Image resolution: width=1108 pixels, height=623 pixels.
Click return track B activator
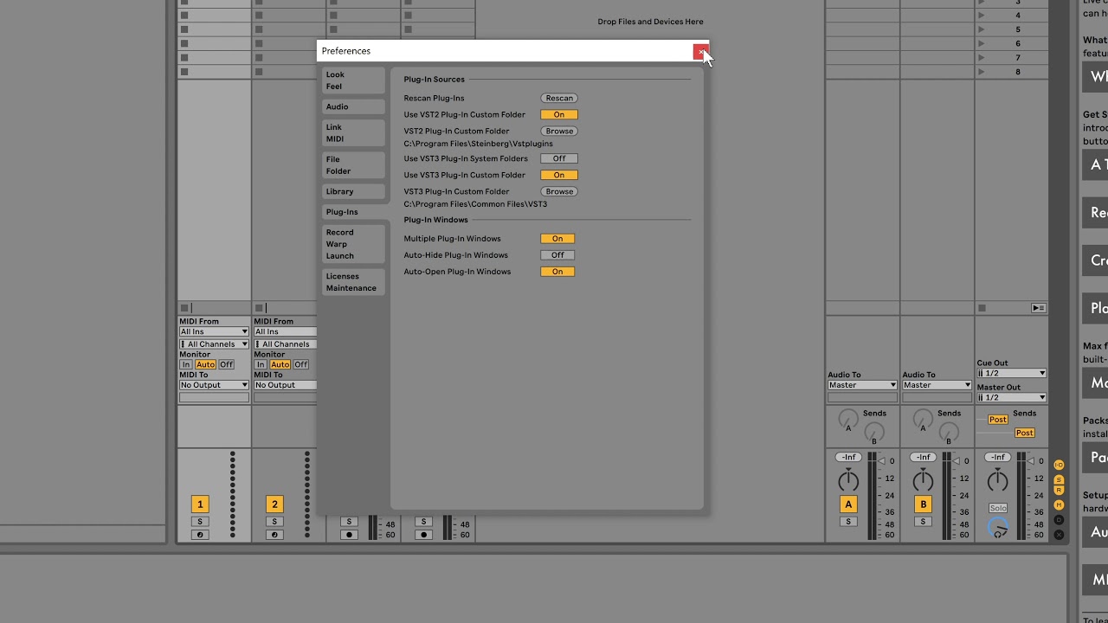tap(923, 504)
